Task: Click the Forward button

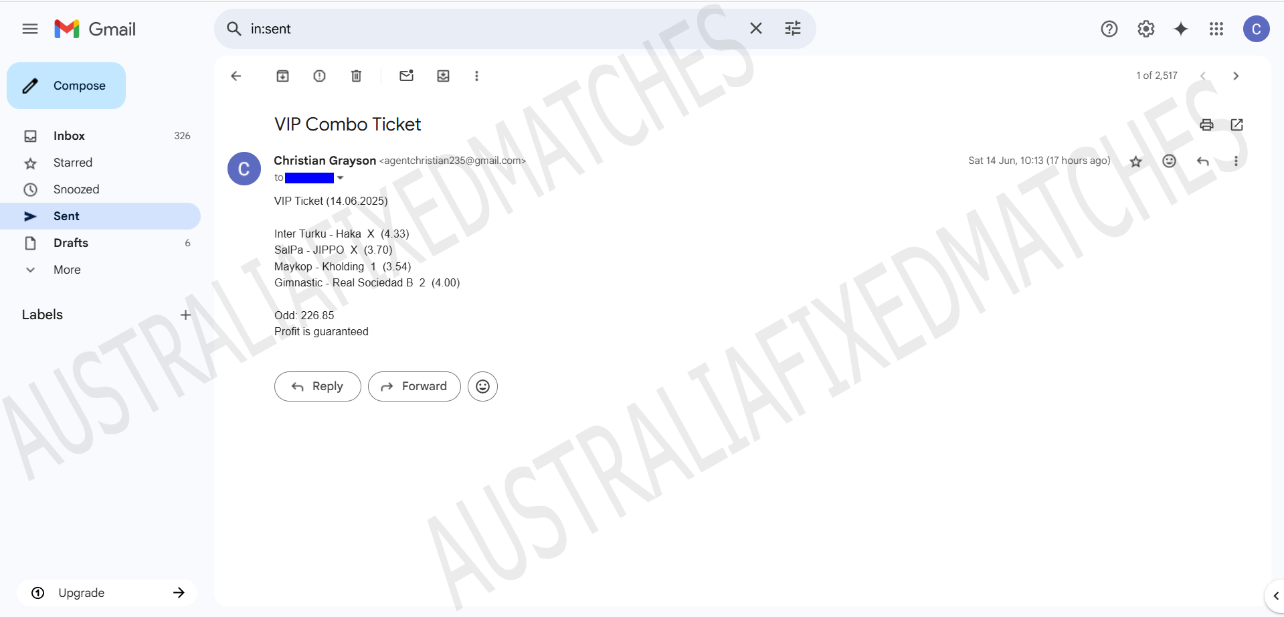Action: pos(414,386)
